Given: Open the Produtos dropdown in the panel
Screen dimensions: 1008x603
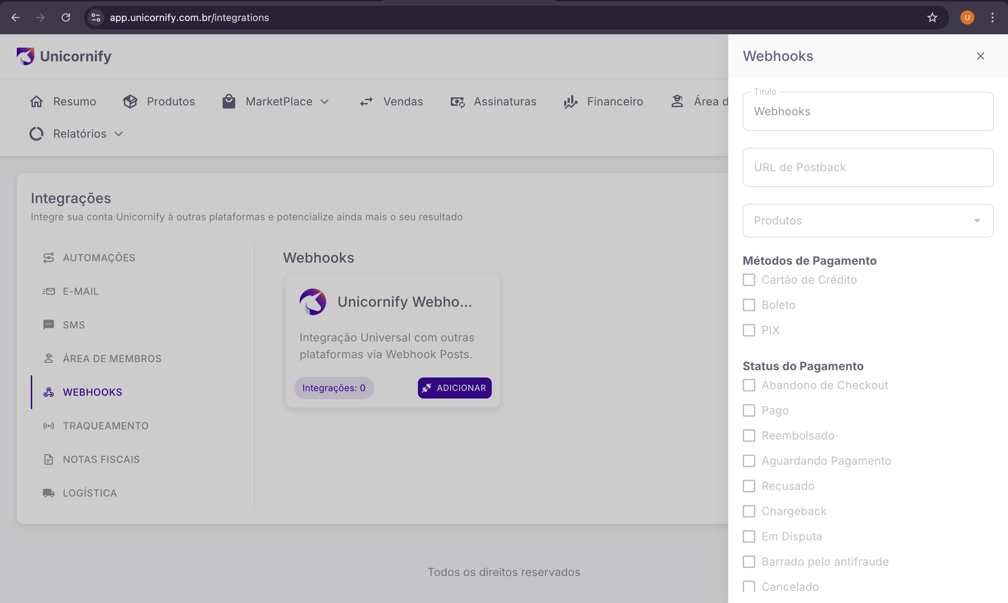Looking at the screenshot, I should point(868,220).
